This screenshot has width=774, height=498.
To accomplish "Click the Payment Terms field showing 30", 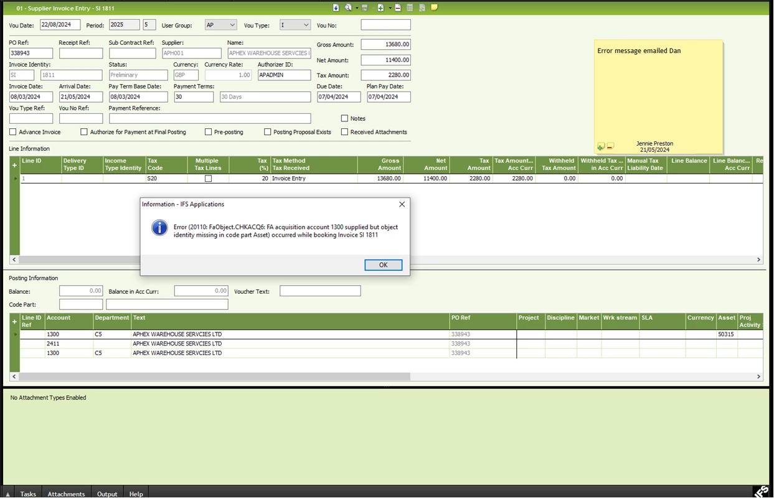I will pyautogui.click(x=194, y=97).
